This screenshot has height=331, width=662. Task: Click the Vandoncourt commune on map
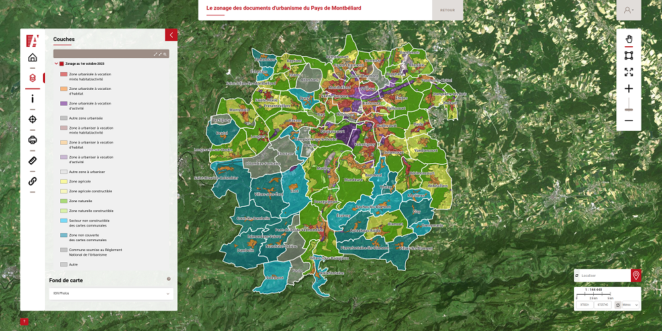pos(426,151)
